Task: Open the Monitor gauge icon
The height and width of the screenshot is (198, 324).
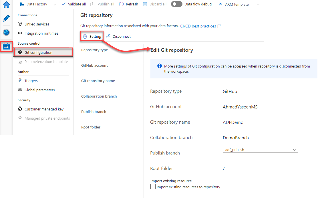Action: [x=6, y=32]
